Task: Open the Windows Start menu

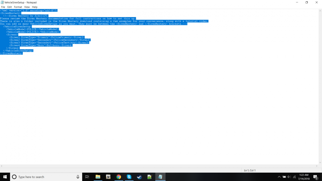Action: pos(5,177)
